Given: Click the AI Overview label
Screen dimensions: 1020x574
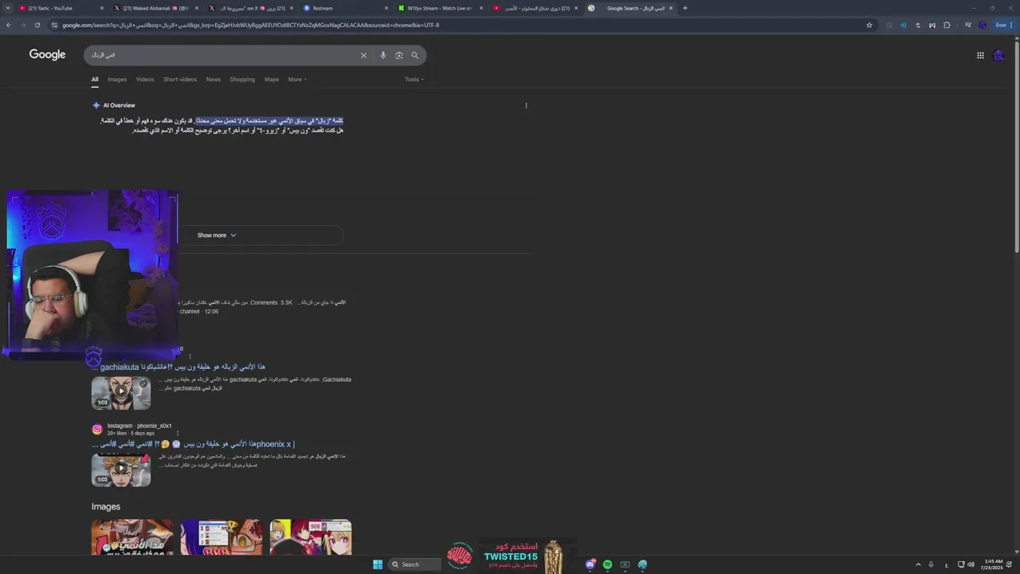Looking at the screenshot, I should point(119,105).
